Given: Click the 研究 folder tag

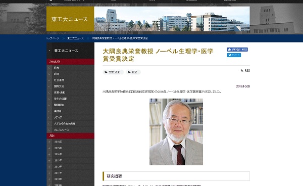Looking at the screenshot, I should [133, 72].
